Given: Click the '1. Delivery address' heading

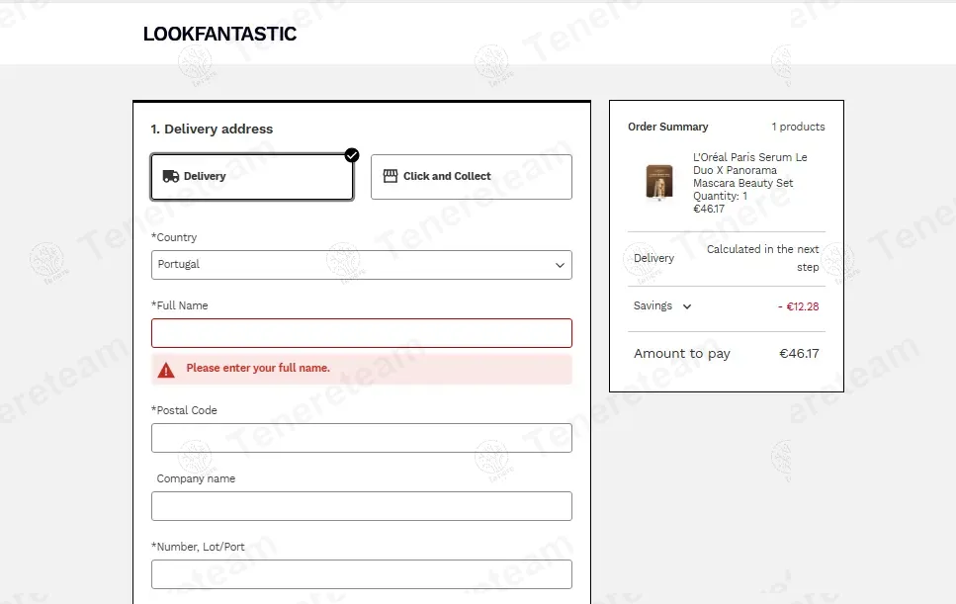Looking at the screenshot, I should [x=212, y=129].
